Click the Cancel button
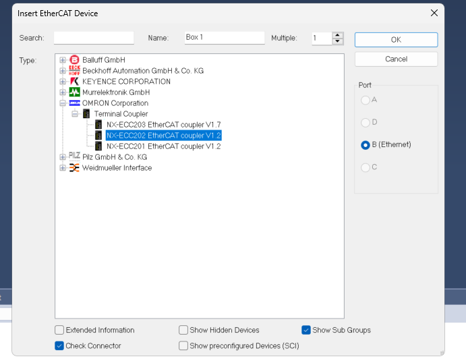The width and height of the screenshot is (466, 363). tap(396, 59)
